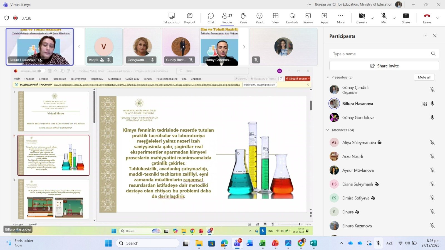Open the Chat panel

coord(211,18)
